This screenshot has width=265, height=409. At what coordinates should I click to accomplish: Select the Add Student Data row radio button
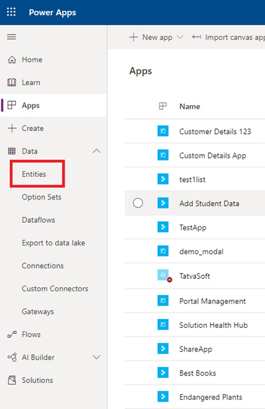pyautogui.click(x=138, y=203)
